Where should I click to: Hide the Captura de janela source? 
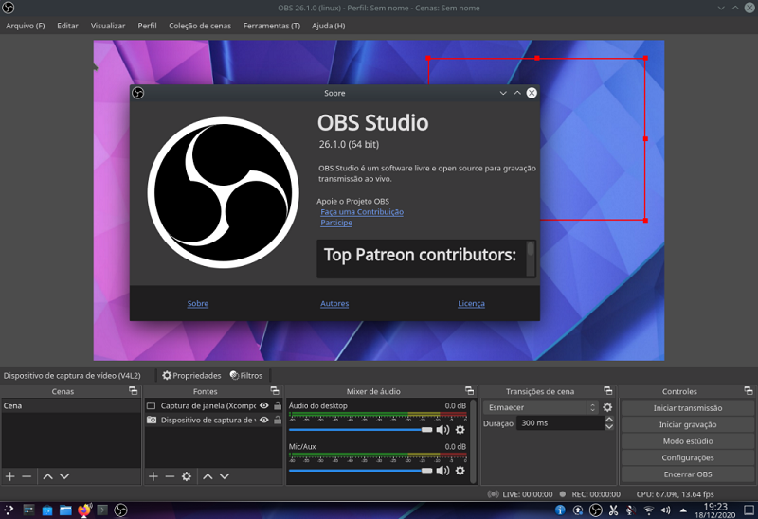(264, 406)
